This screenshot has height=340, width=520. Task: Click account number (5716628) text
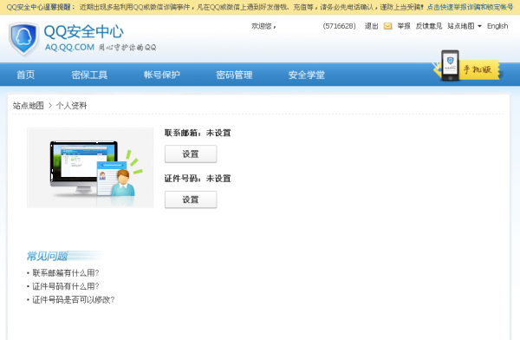[x=339, y=26]
